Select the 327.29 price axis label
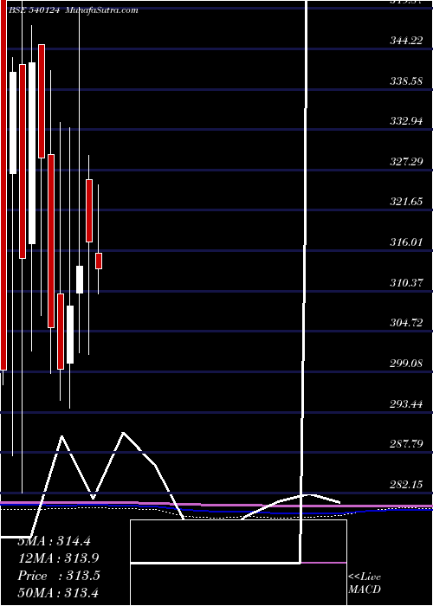Screen dimensions: 433x606 point(406,161)
